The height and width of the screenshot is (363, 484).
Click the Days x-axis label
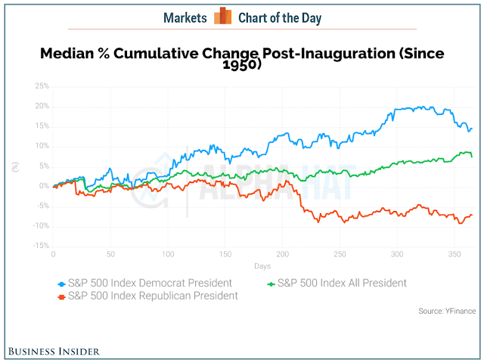click(x=262, y=266)
